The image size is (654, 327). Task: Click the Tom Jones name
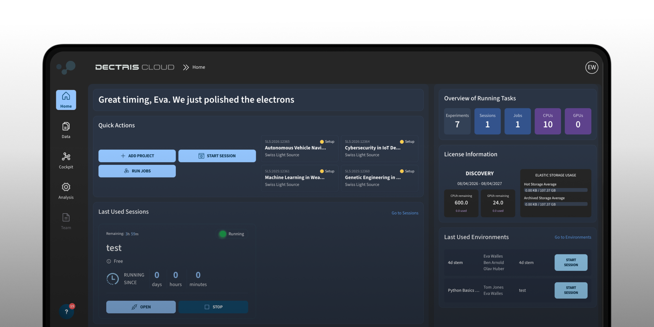[x=493, y=287]
